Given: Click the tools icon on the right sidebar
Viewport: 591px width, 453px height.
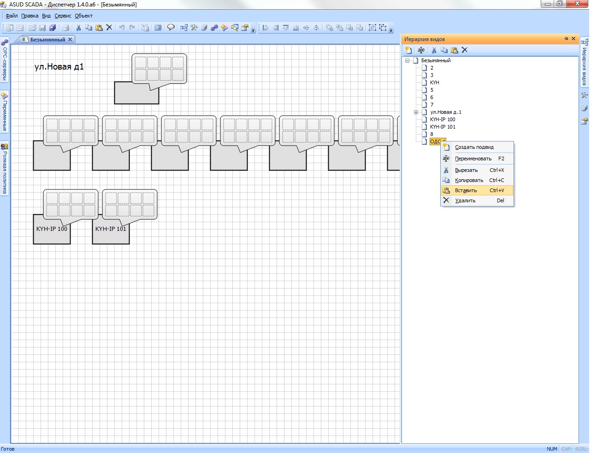Looking at the screenshot, I should 585,95.
